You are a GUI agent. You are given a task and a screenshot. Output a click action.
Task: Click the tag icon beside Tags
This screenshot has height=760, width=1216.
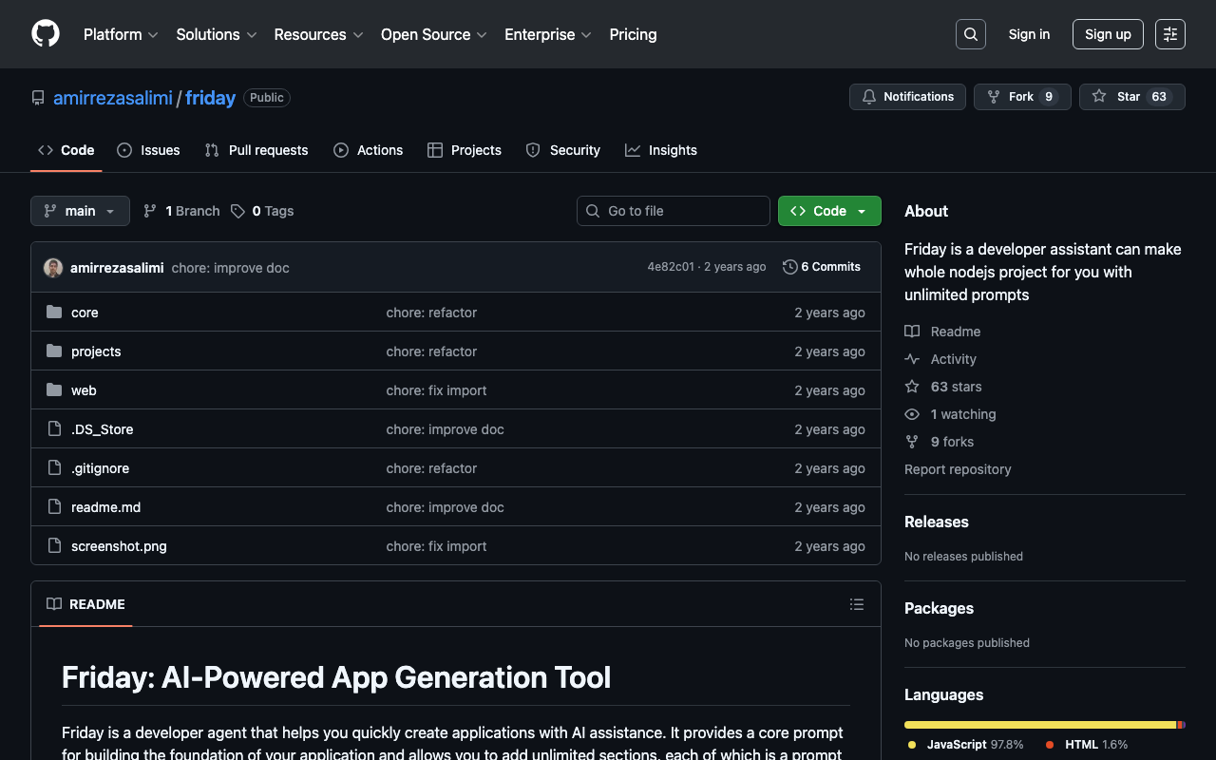tap(237, 211)
